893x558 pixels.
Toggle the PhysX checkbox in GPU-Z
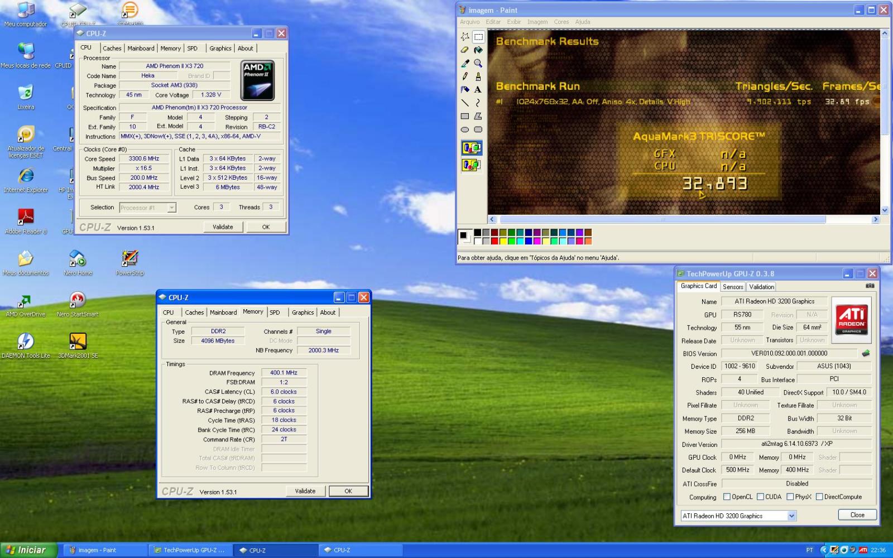790,497
